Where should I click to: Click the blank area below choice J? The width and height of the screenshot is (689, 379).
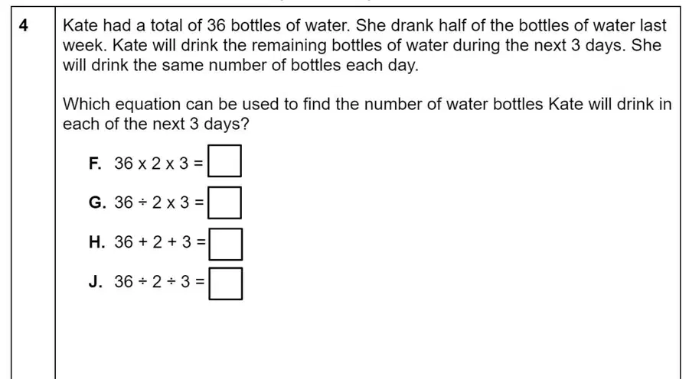tap(367, 340)
